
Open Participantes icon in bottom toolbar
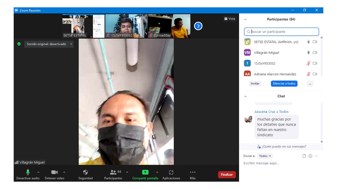tap(113, 172)
